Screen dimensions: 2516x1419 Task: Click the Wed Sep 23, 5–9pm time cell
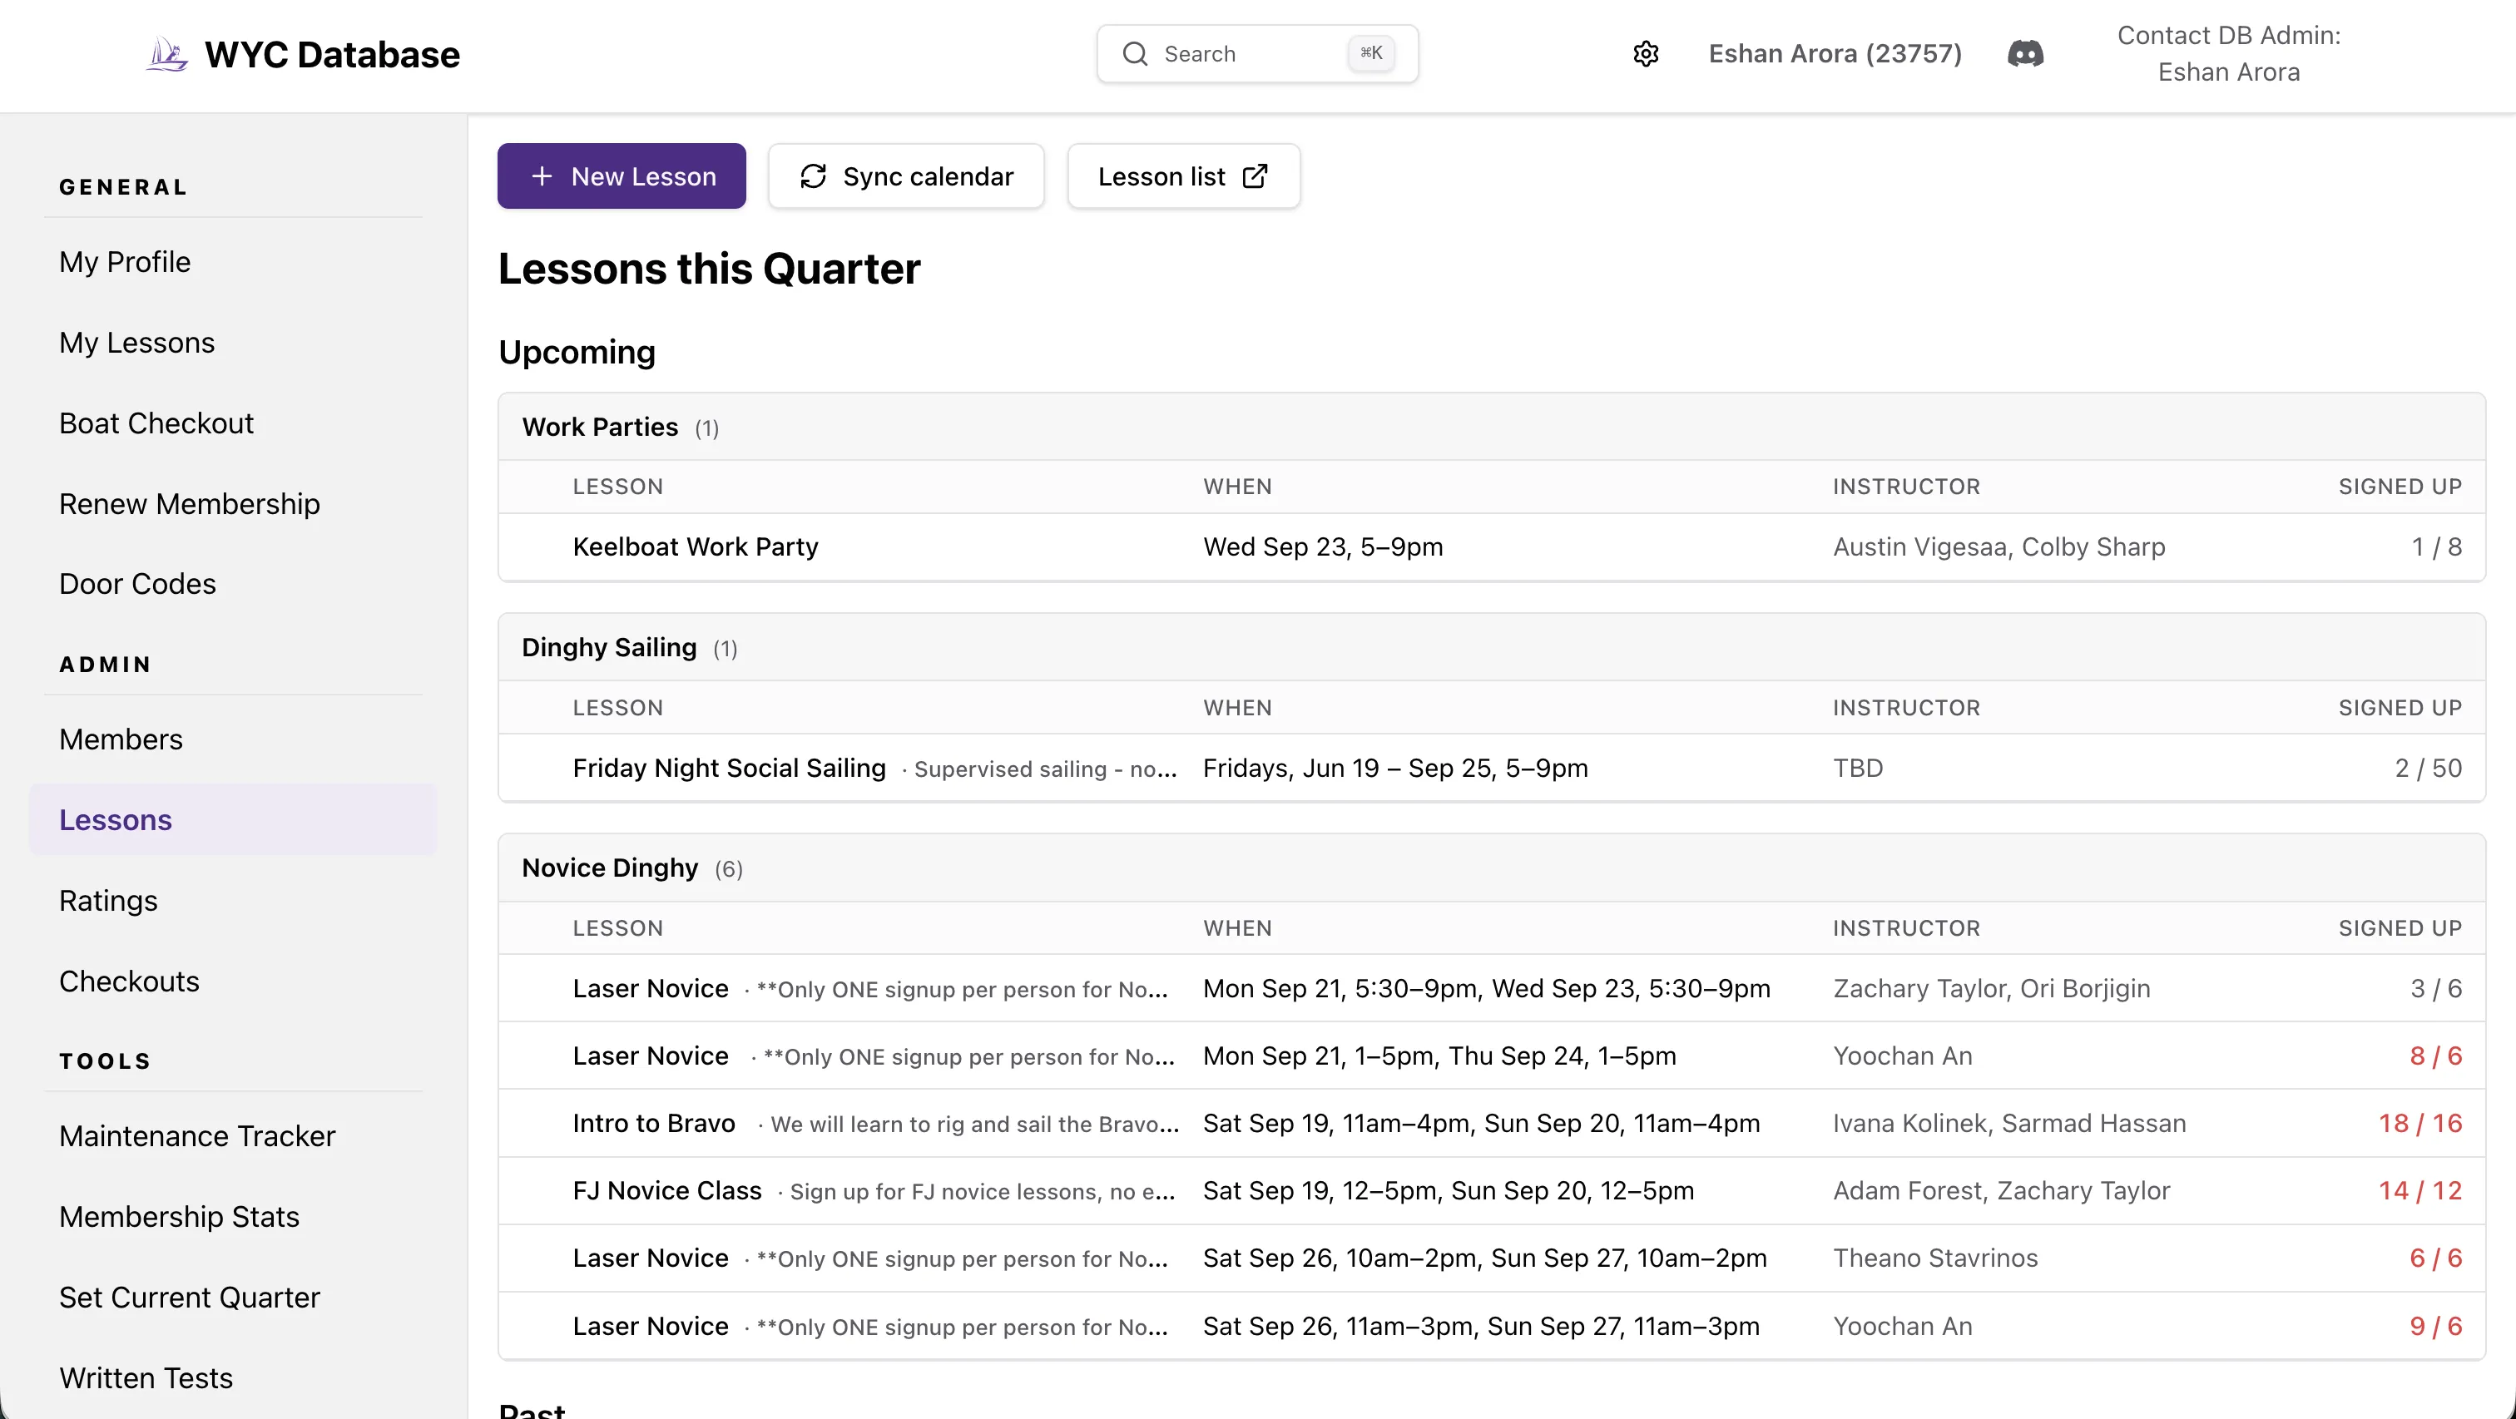coord(1322,547)
